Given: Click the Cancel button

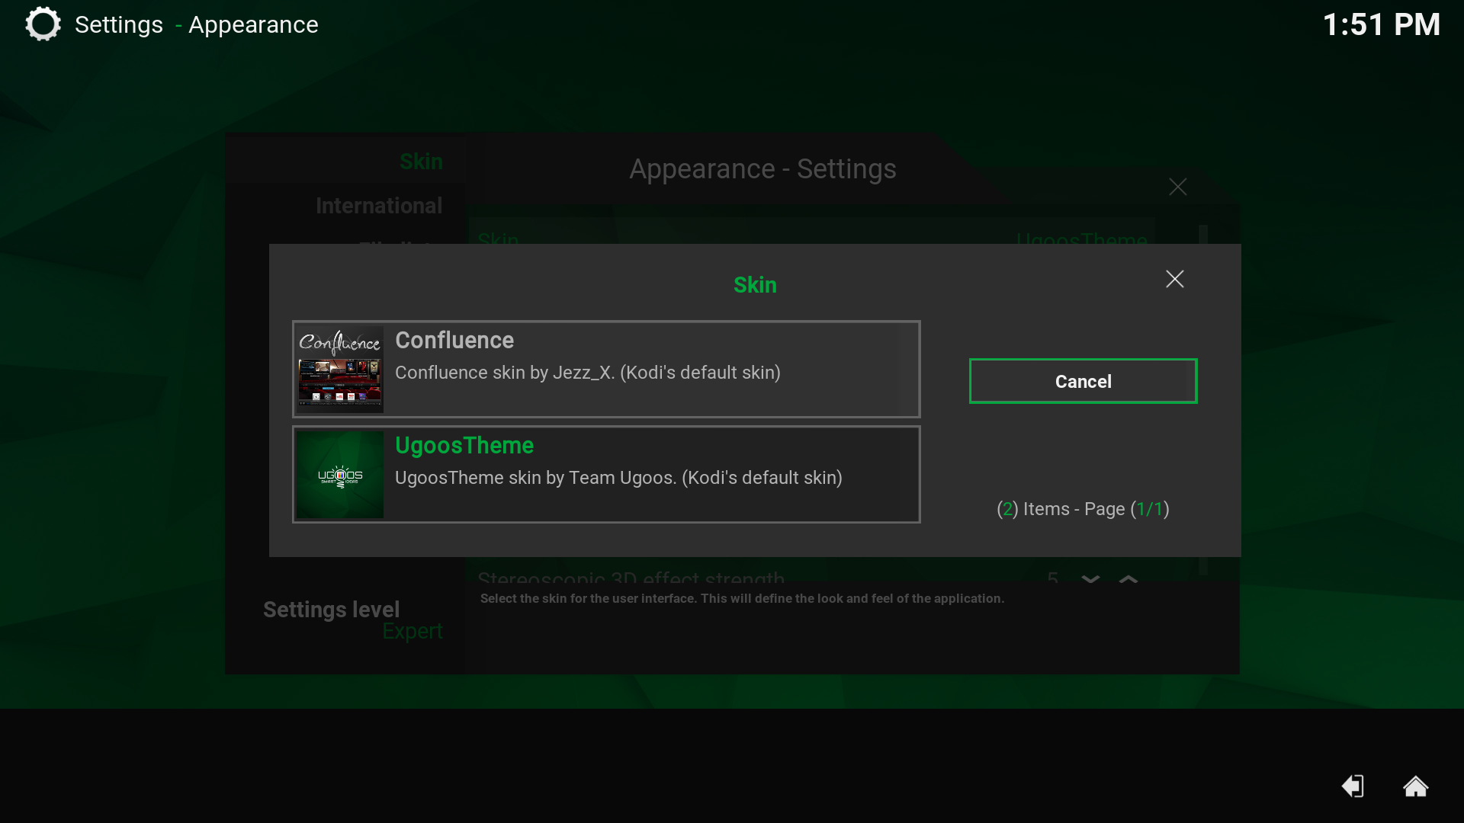Looking at the screenshot, I should 1083,381.
